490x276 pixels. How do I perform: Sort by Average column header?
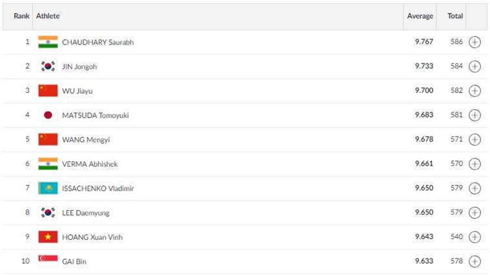coord(420,16)
